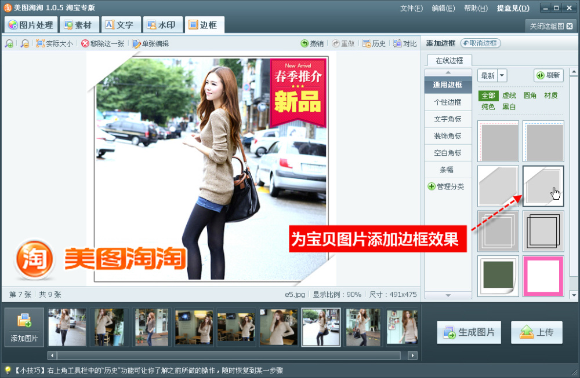The width and height of the screenshot is (580, 378).
Task: Switch to 素材 materials tab
Action: (x=78, y=25)
